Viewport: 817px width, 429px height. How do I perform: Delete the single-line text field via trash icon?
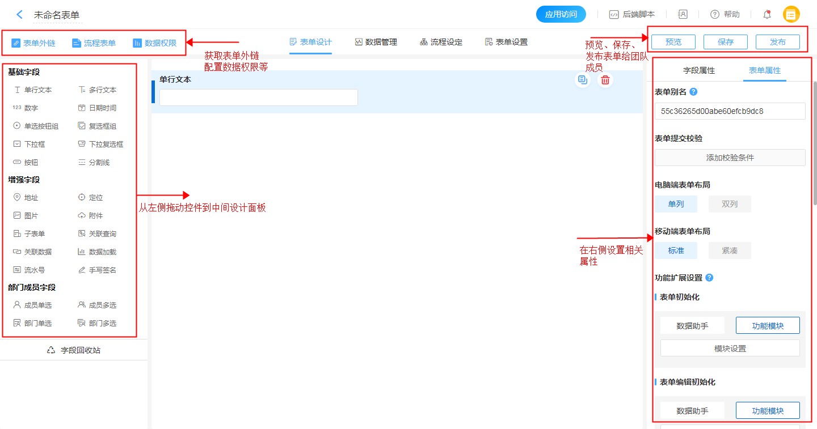pos(605,80)
